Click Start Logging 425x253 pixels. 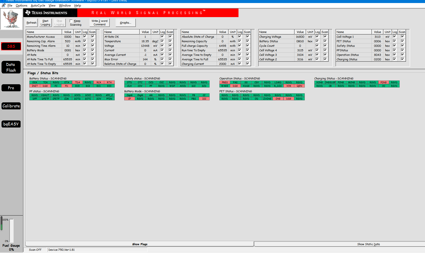[x=45, y=23]
